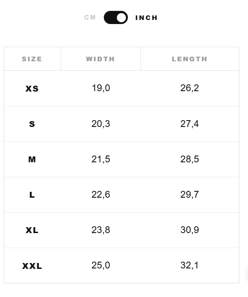
Task: Select the INCH unit label
Action: point(146,18)
